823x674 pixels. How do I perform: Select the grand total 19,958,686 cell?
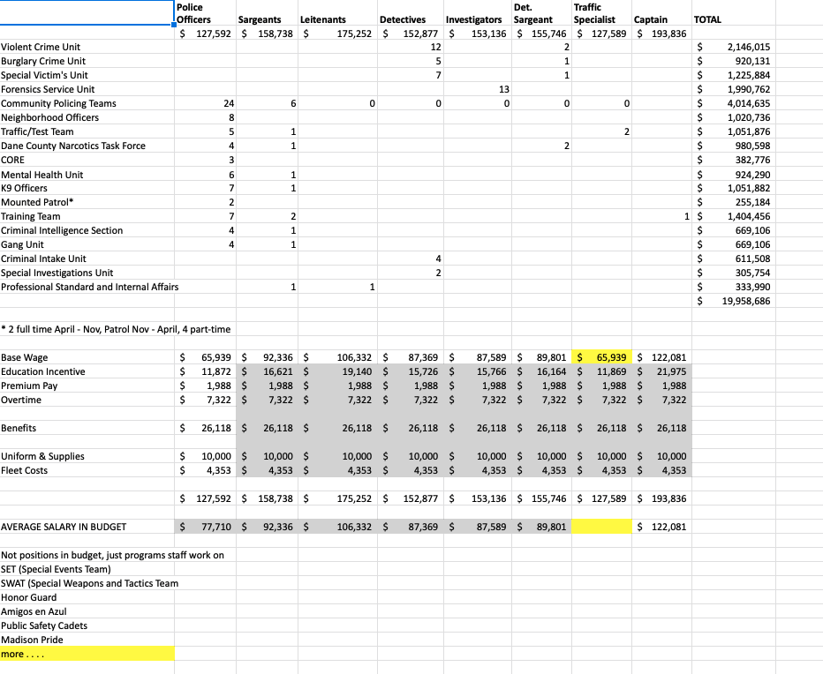733,301
